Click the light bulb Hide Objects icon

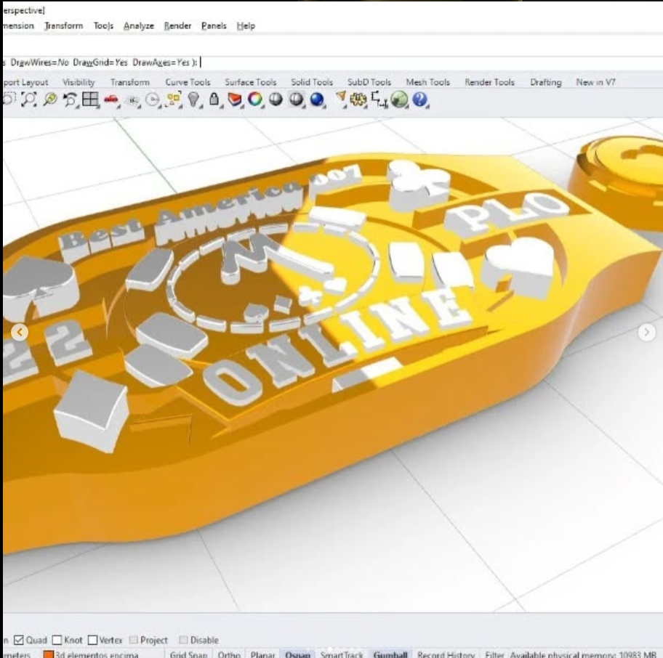tap(193, 100)
